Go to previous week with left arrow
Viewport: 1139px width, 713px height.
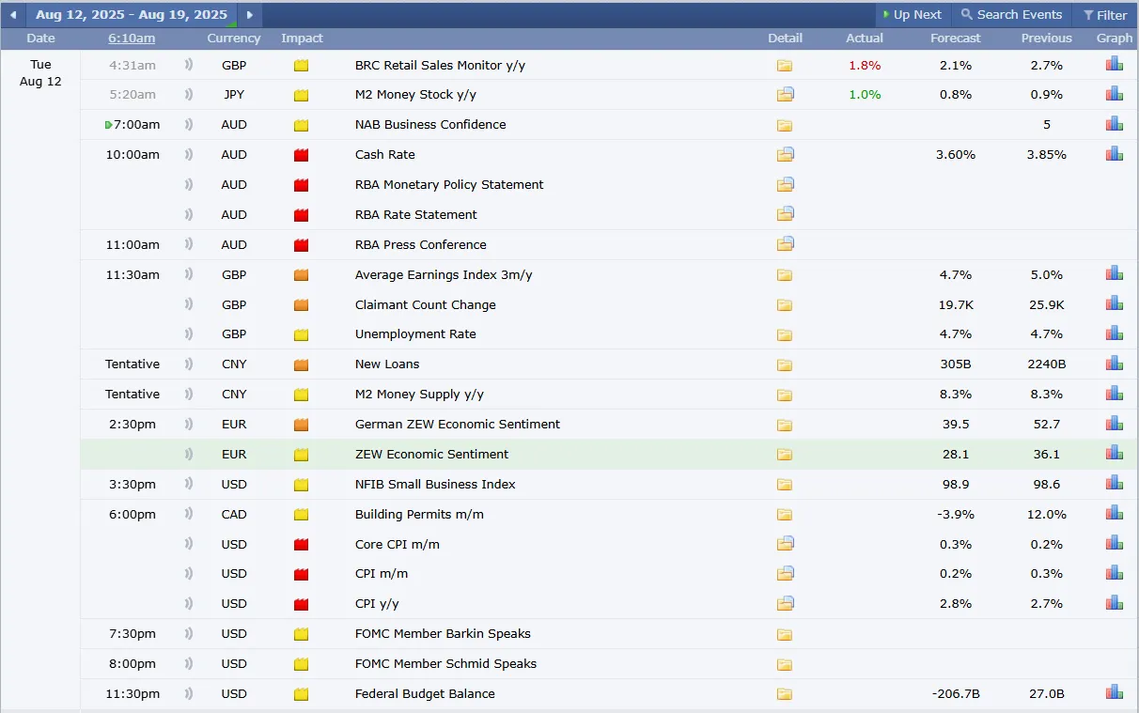coord(13,15)
